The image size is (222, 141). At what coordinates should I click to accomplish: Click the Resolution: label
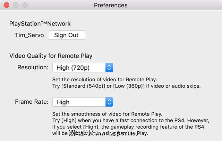click(33, 67)
